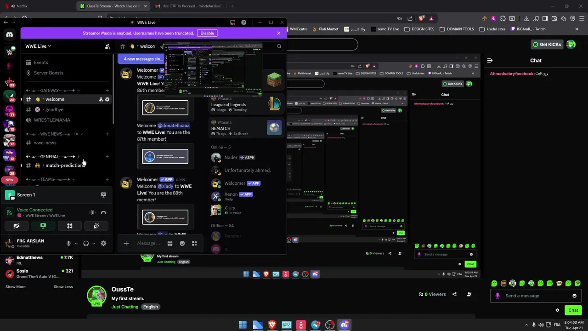Edit welcome channel settings gear
This screenshot has width=588, height=331.
tap(107, 99)
